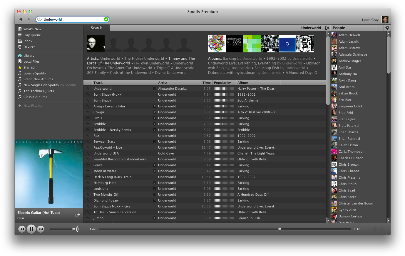Open dropdown arrow on Between Stars
The width and height of the screenshot is (405, 256).
click(x=154, y=142)
